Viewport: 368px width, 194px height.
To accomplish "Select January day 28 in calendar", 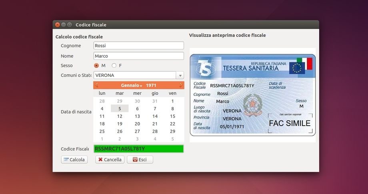I will 155,131.
